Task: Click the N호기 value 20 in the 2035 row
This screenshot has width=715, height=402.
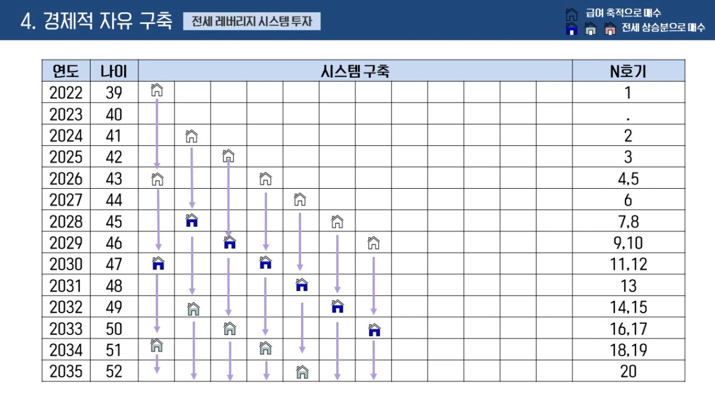Action: click(629, 371)
